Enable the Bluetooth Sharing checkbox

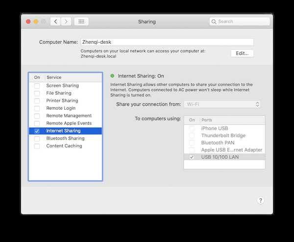pyautogui.click(x=37, y=139)
